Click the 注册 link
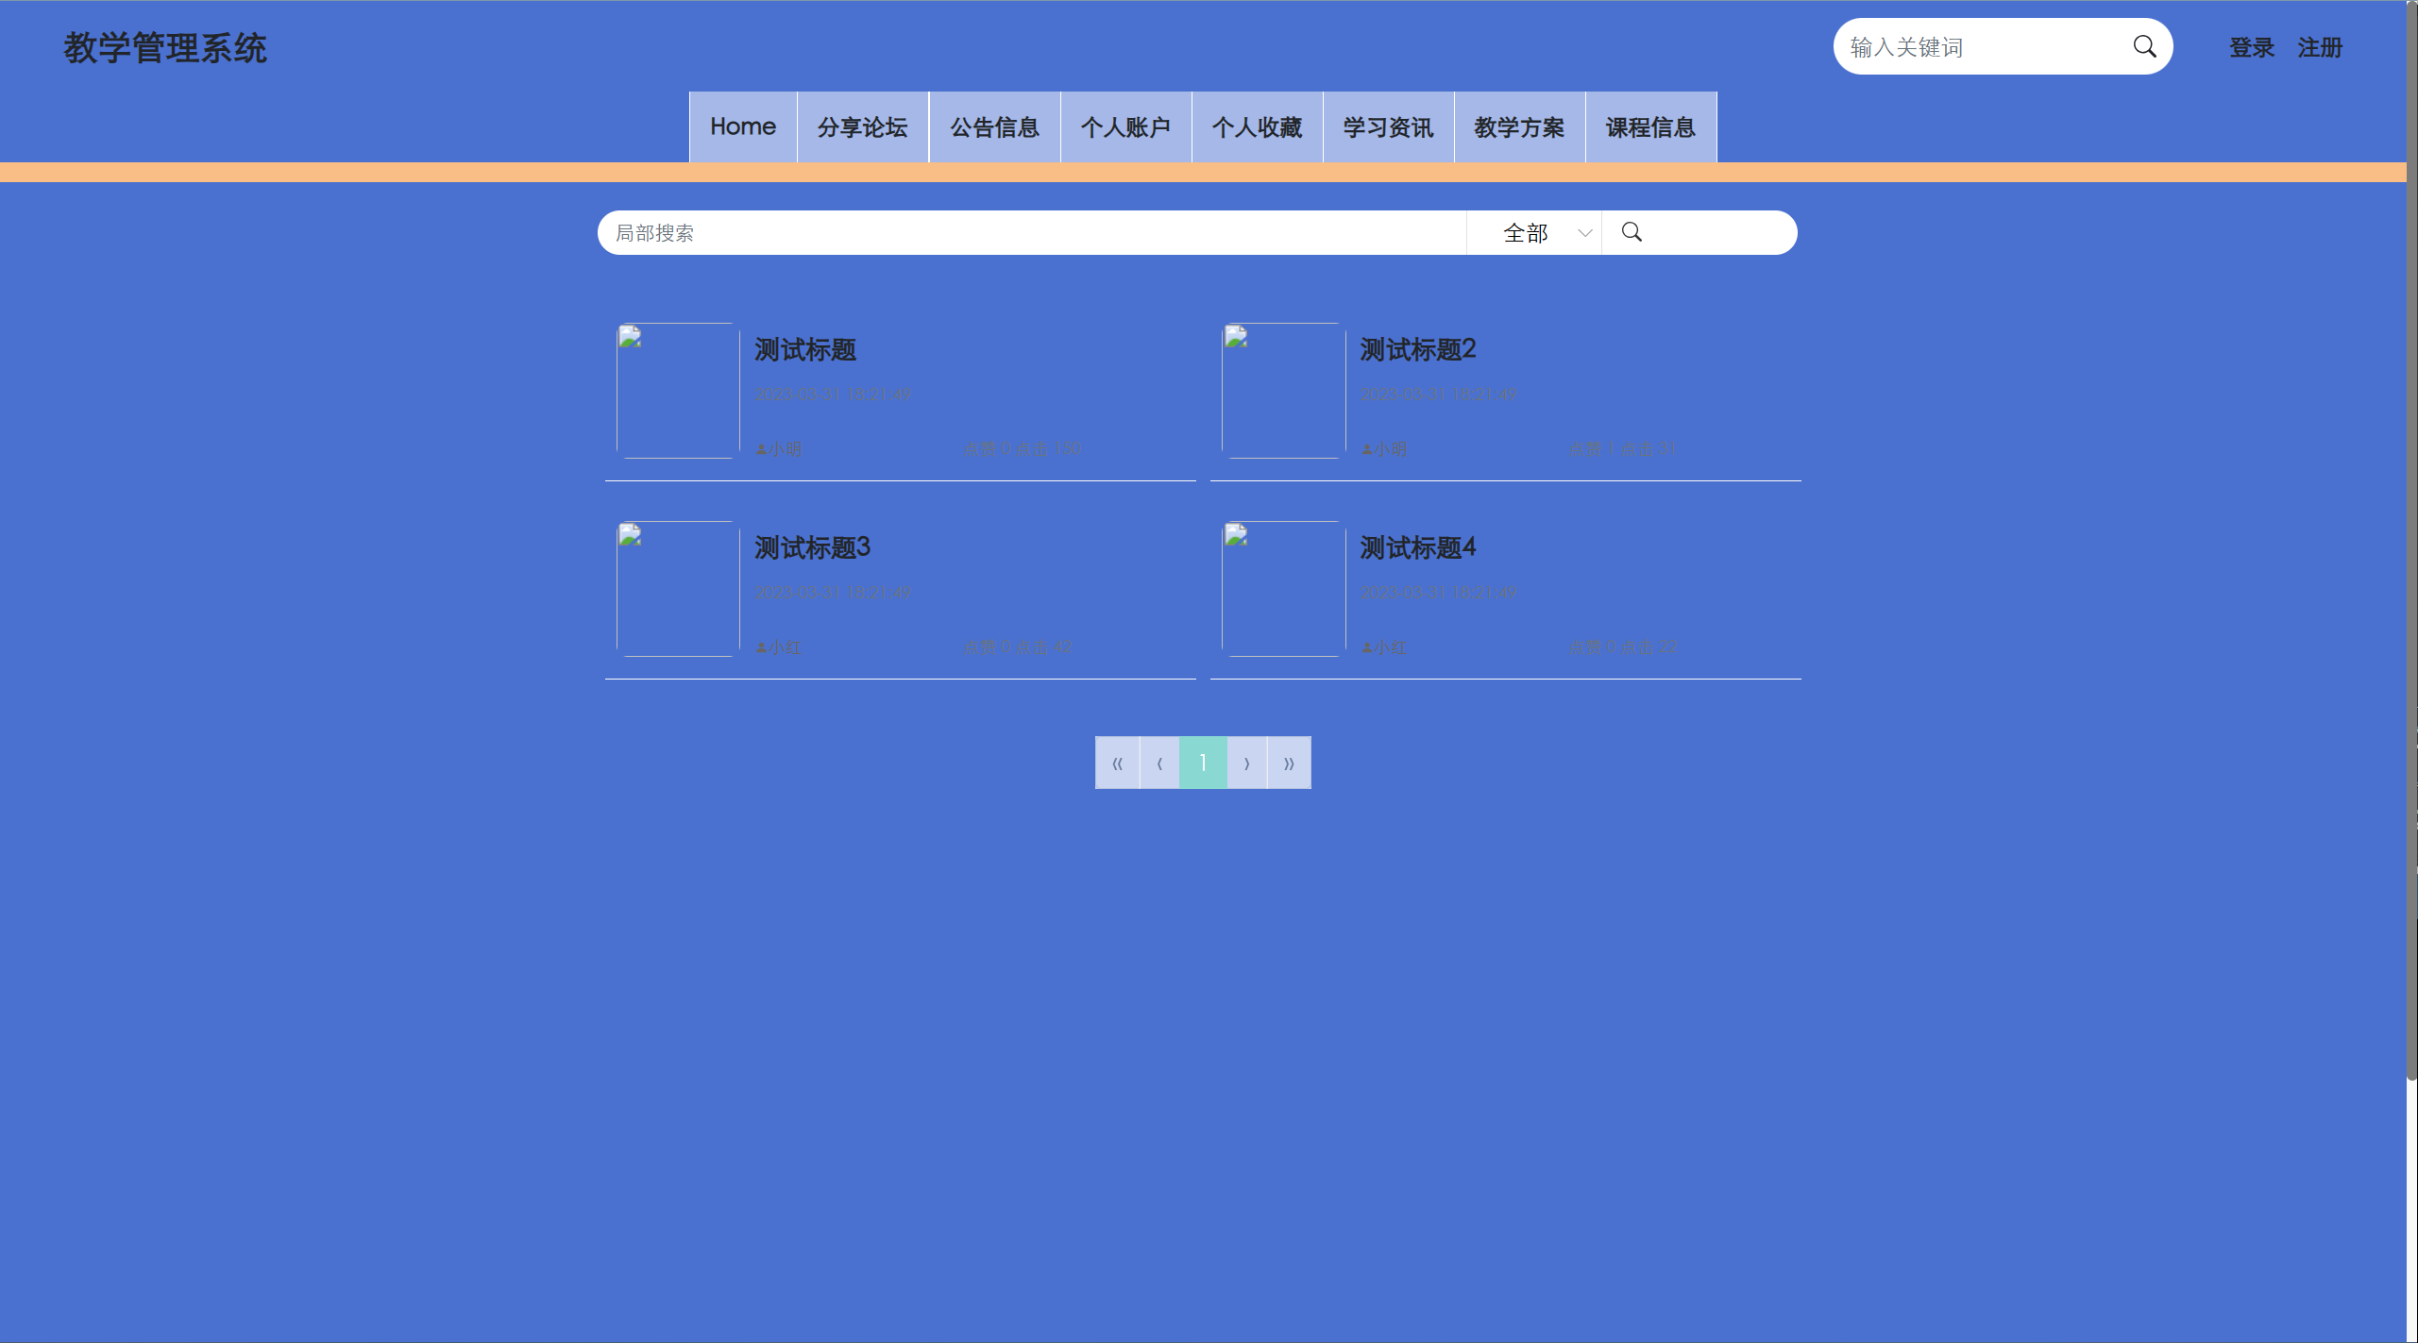The height and width of the screenshot is (1343, 2418). pos(2319,47)
